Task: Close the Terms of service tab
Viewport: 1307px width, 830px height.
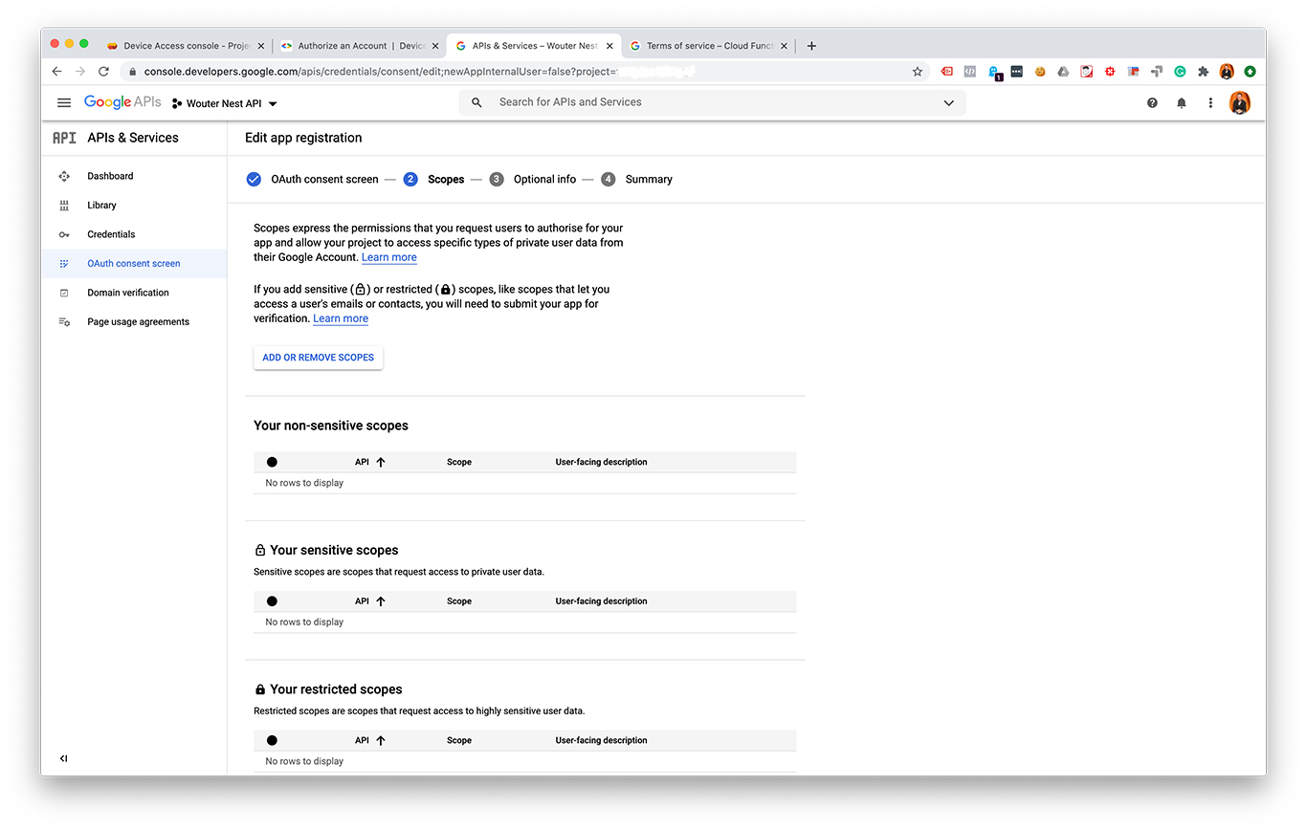Action: coord(784,46)
